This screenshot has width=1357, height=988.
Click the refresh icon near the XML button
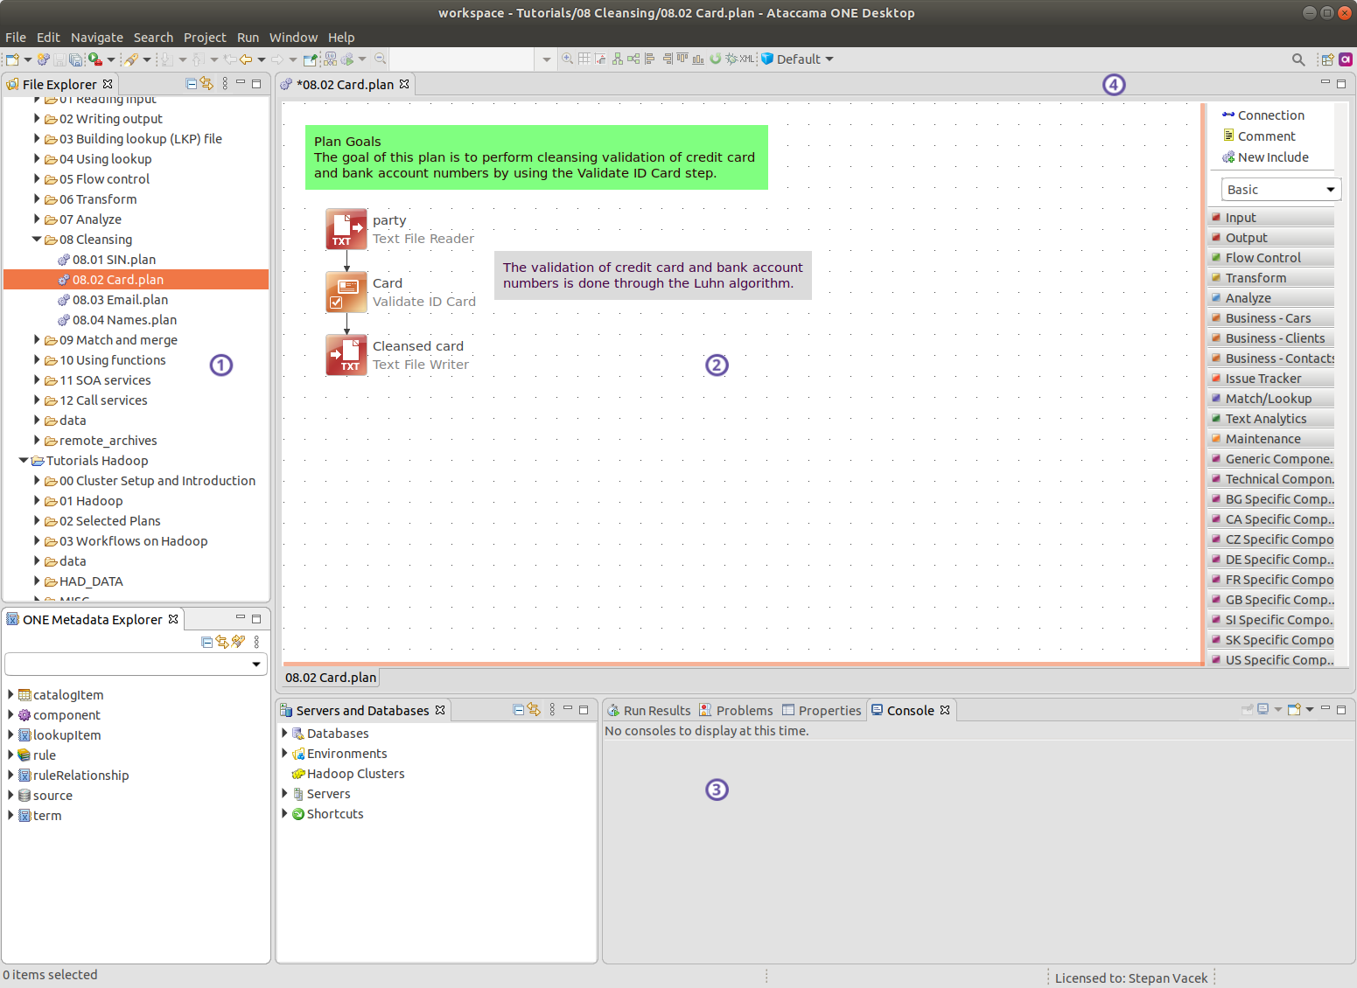point(716,59)
